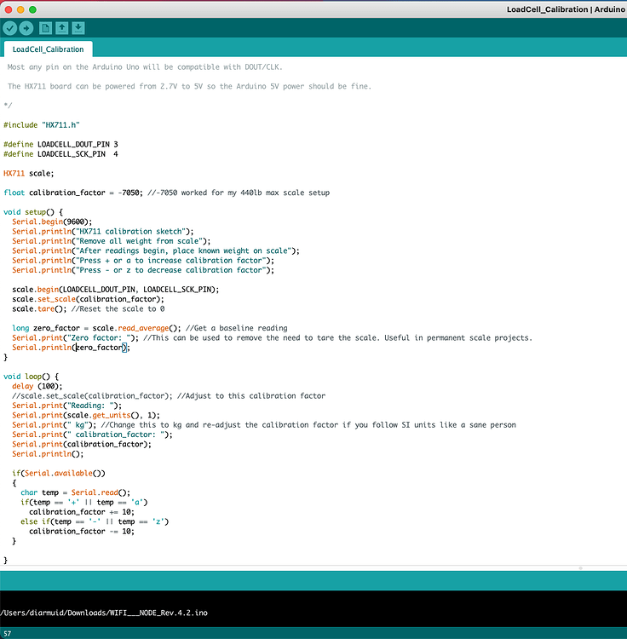
Task: Close the Arduino window with the red button
Action: tap(9, 9)
